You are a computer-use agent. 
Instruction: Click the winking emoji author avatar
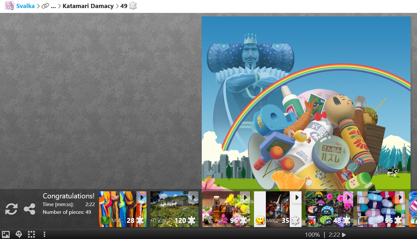point(260,221)
